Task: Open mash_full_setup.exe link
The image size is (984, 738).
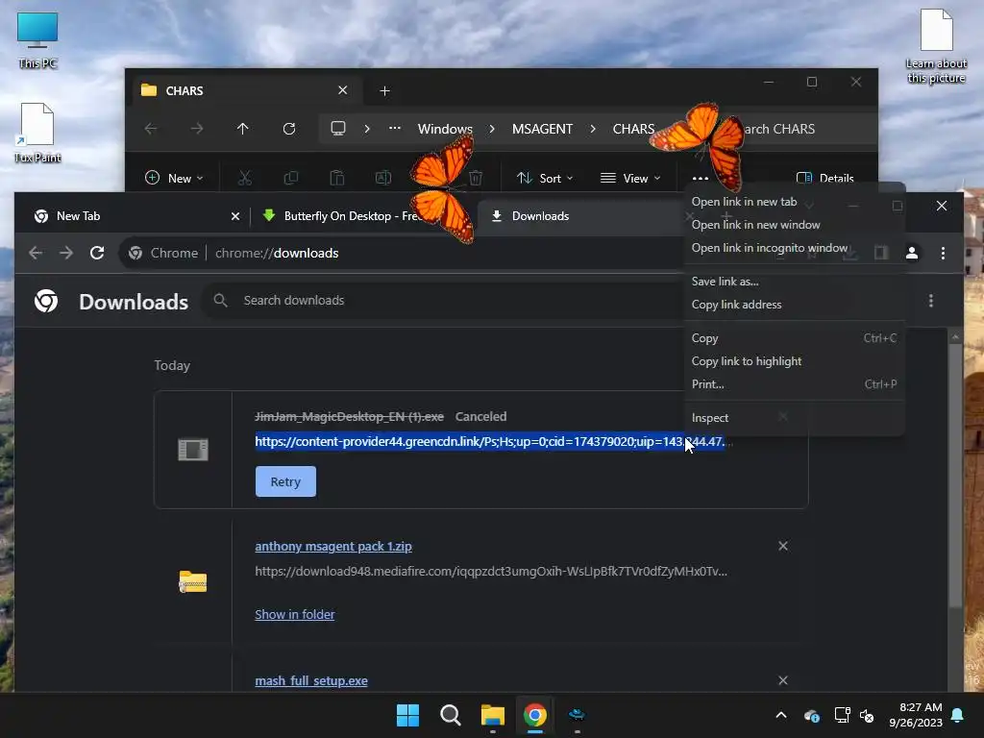Action: (311, 680)
